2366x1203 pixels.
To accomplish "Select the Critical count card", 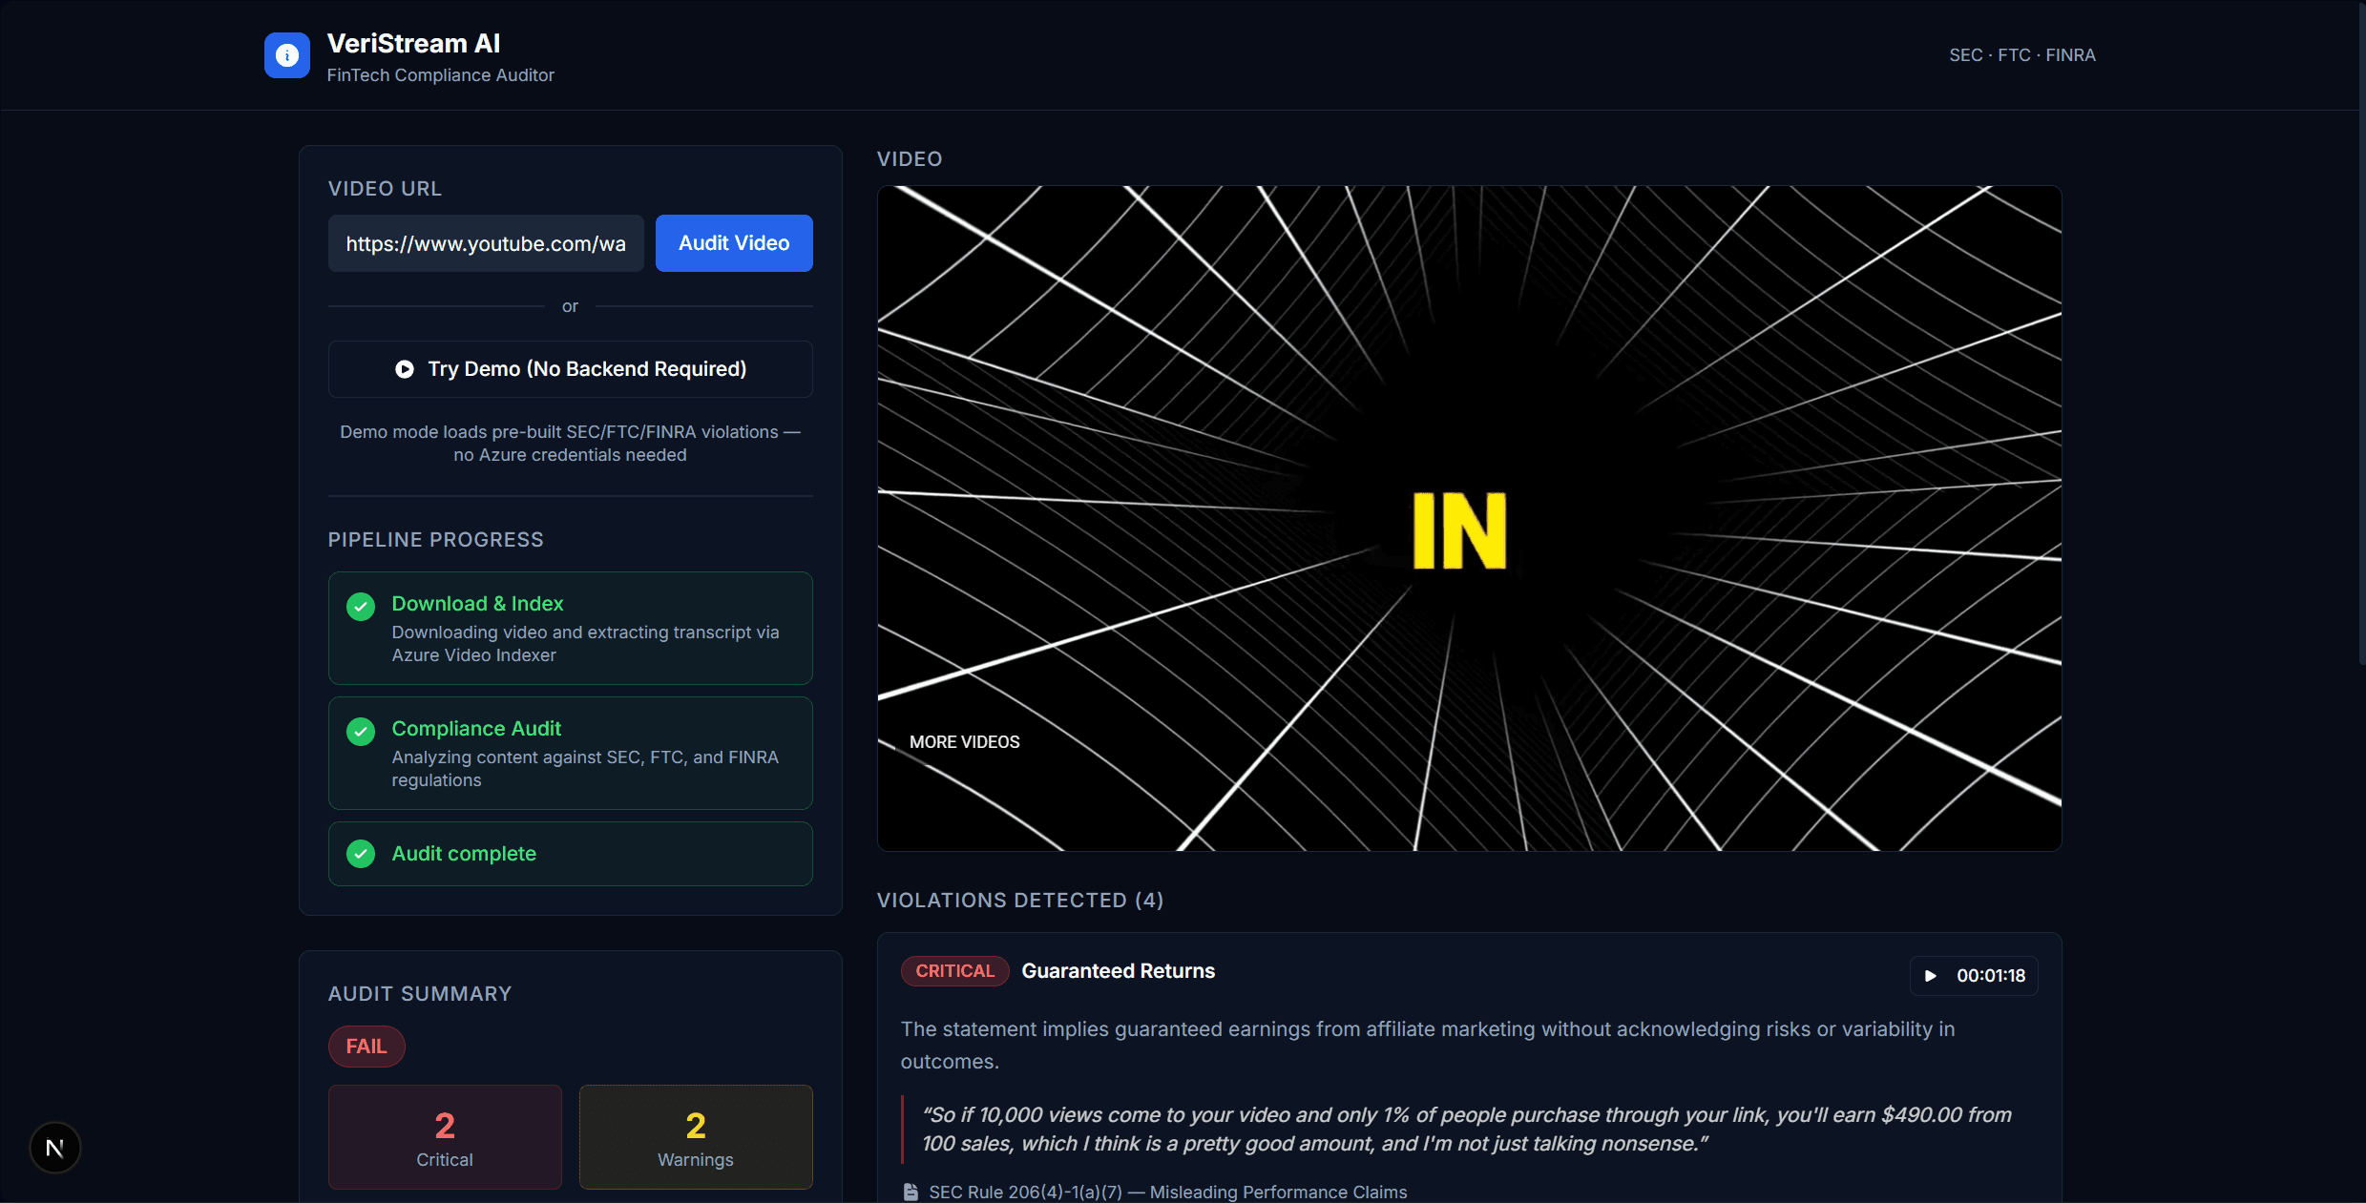I will (445, 1137).
